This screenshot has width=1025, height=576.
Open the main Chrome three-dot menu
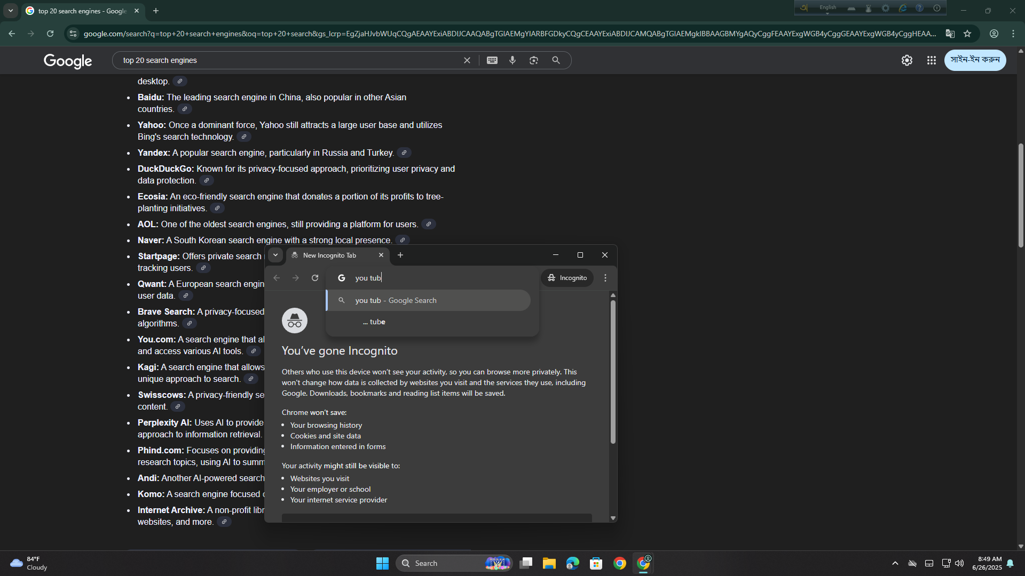(x=1013, y=34)
